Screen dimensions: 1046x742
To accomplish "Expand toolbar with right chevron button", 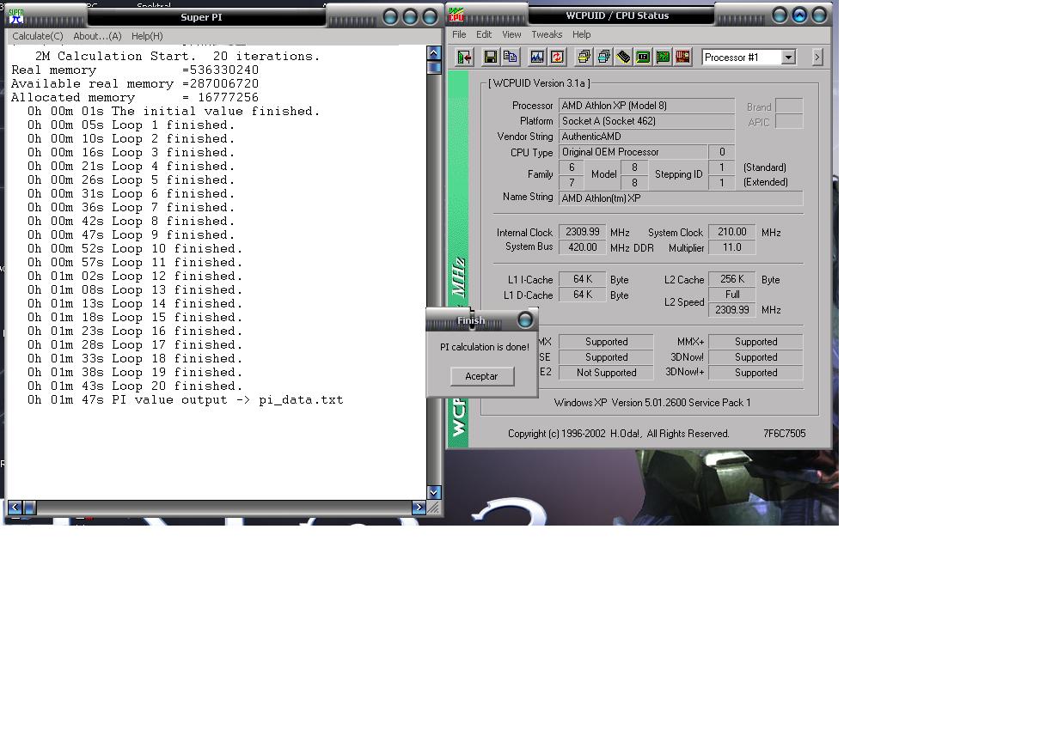I will click(x=817, y=58).
